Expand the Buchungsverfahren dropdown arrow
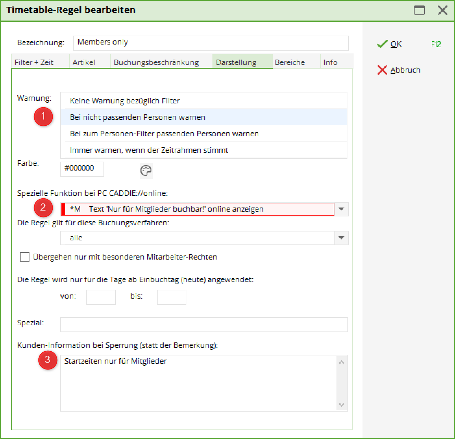Viewport: 455px width, 439px height. pyautogui.click(x=341, y=238)
